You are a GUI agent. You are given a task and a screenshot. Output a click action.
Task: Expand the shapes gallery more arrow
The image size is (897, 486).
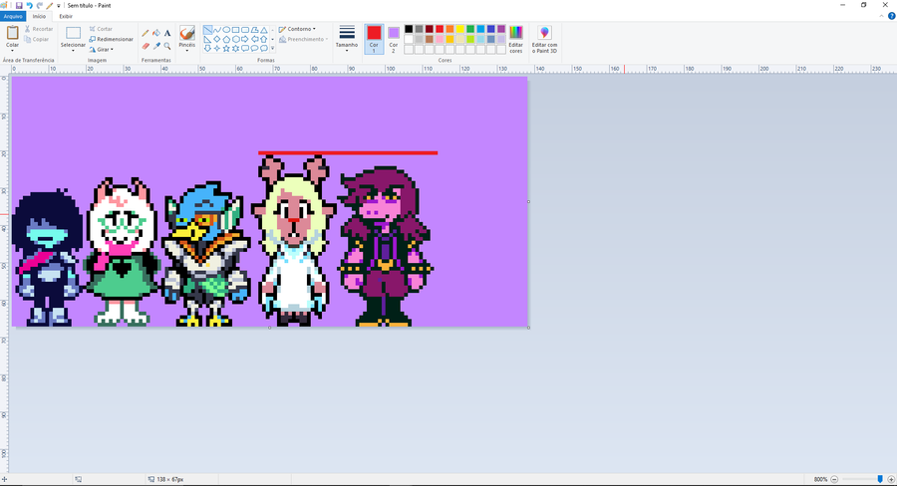[x=272, y=49]
